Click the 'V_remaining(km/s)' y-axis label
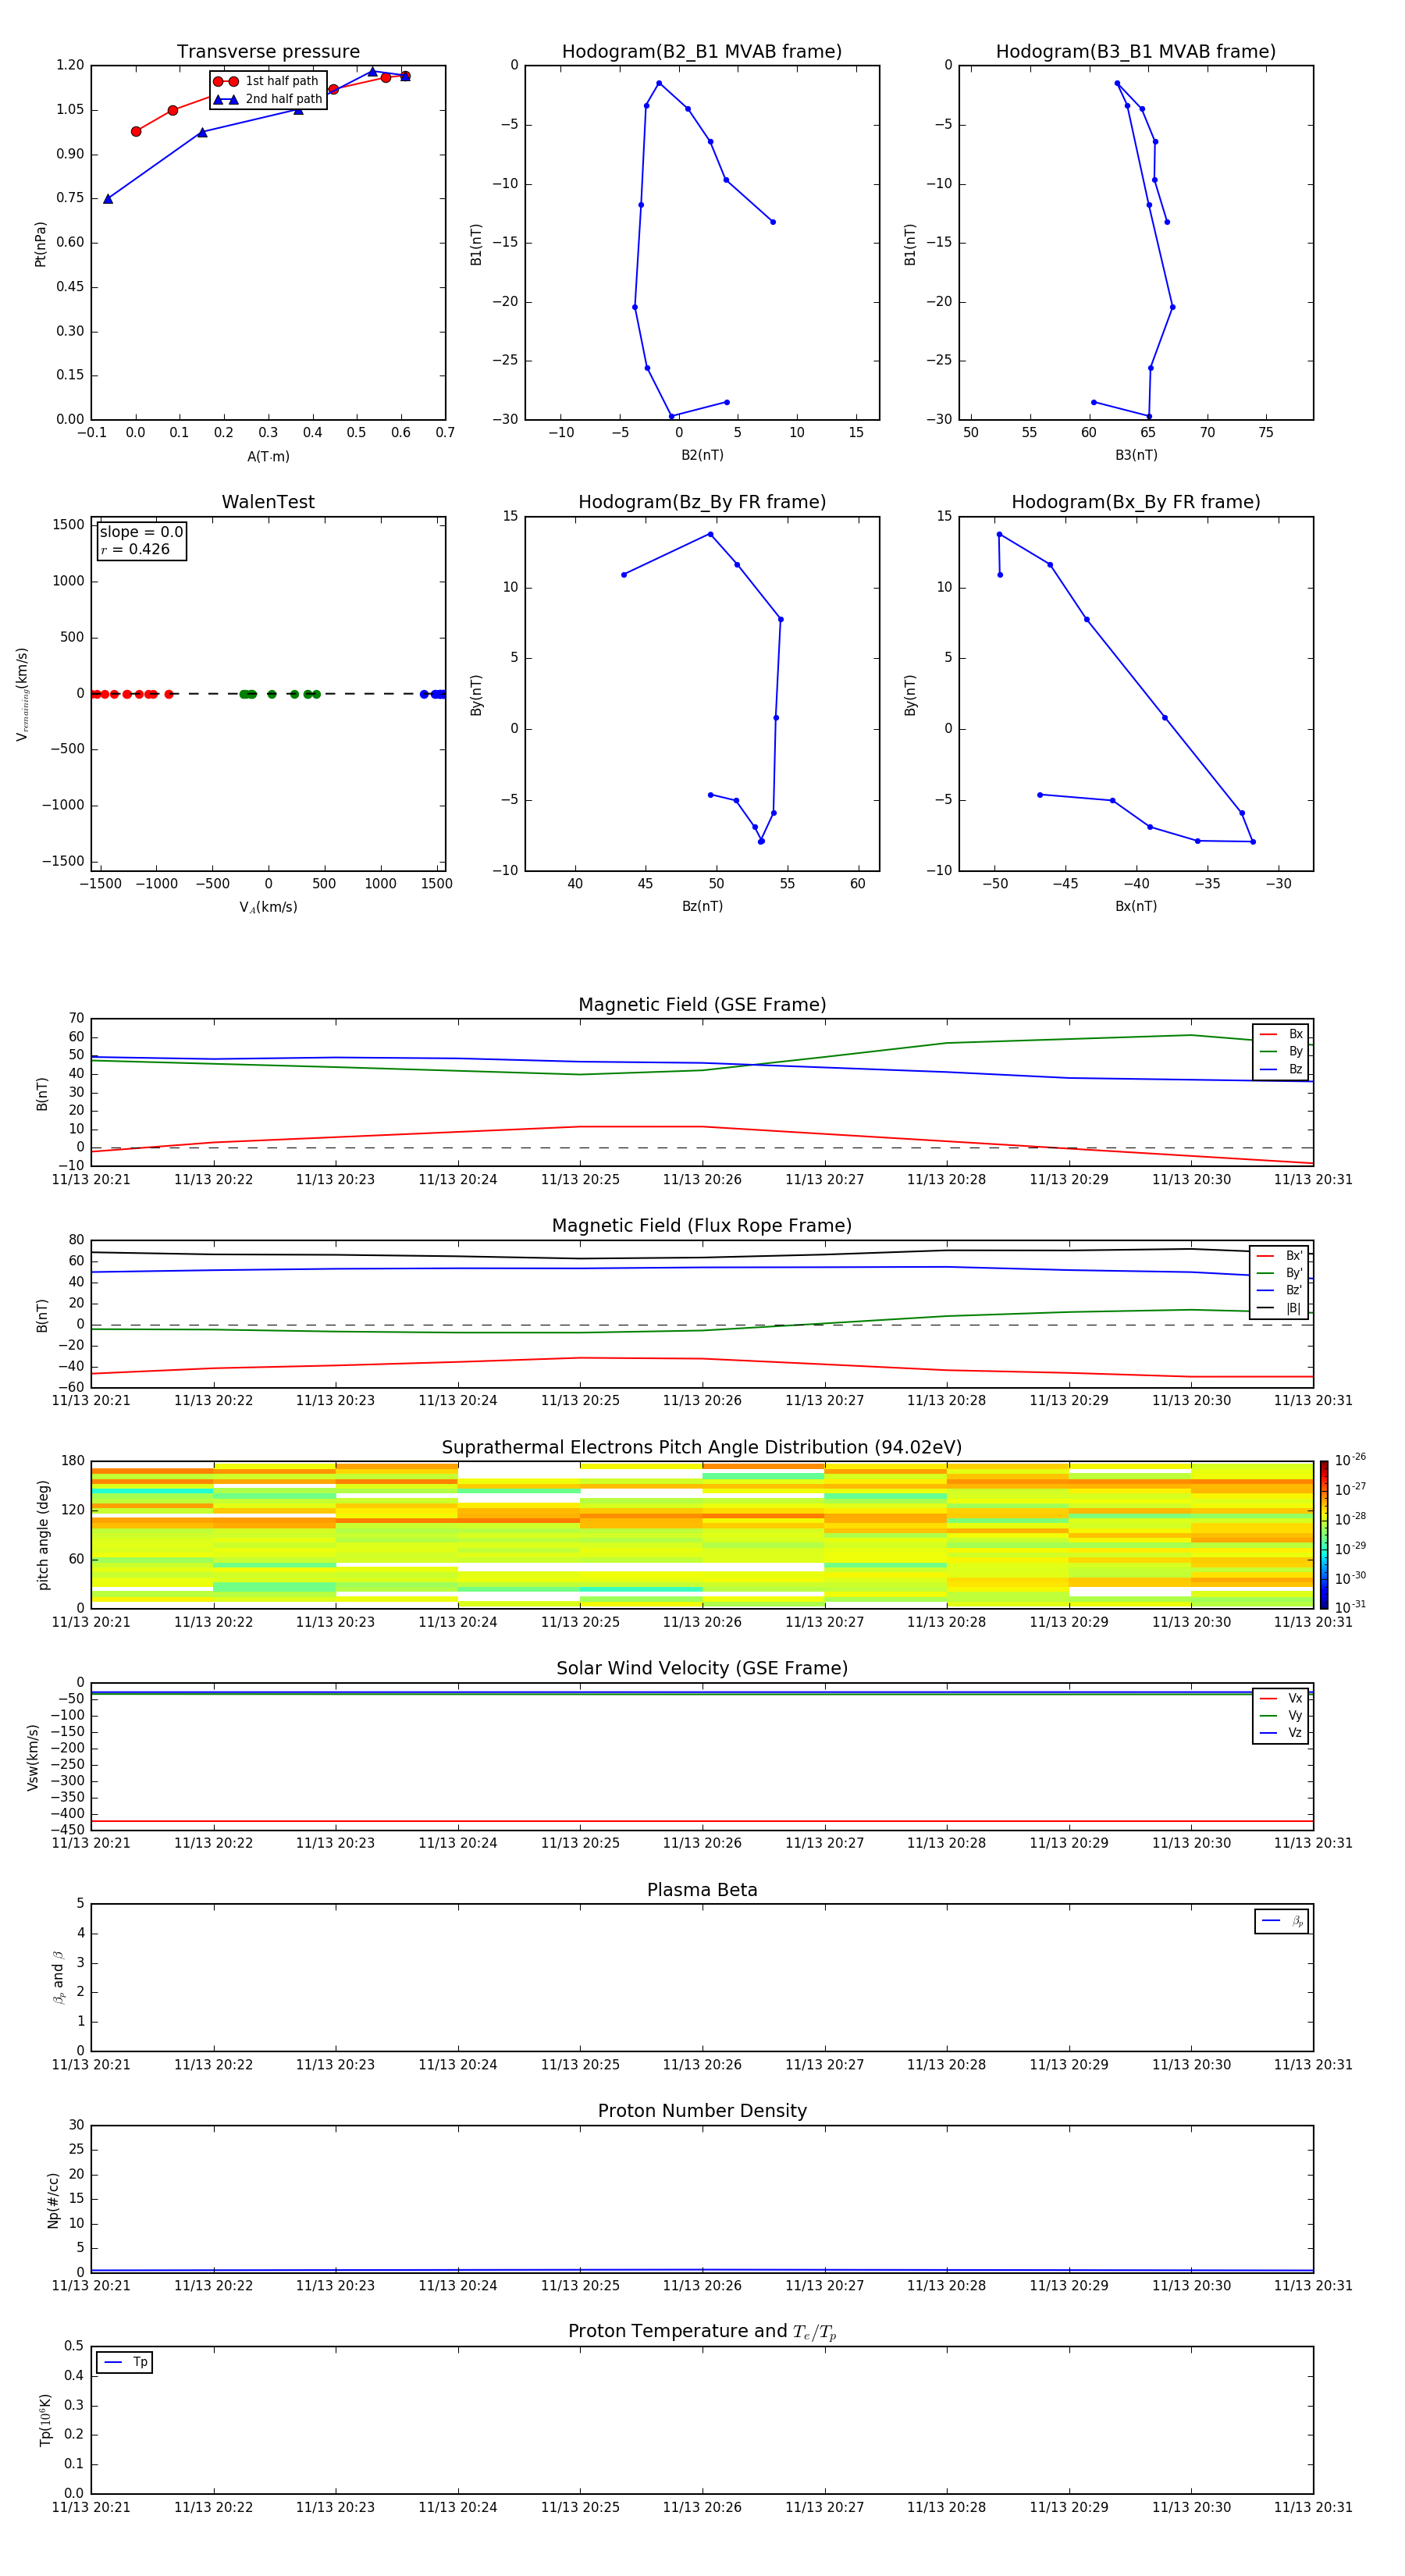Screen dimensions: 1405x2576 pos(22,694)
